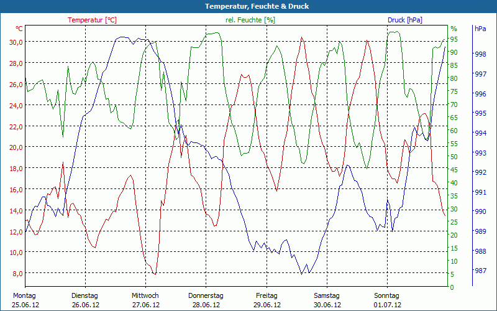Click the '992' pressure axis value
The height and width of the screenshot is (311, 497).
480,172
